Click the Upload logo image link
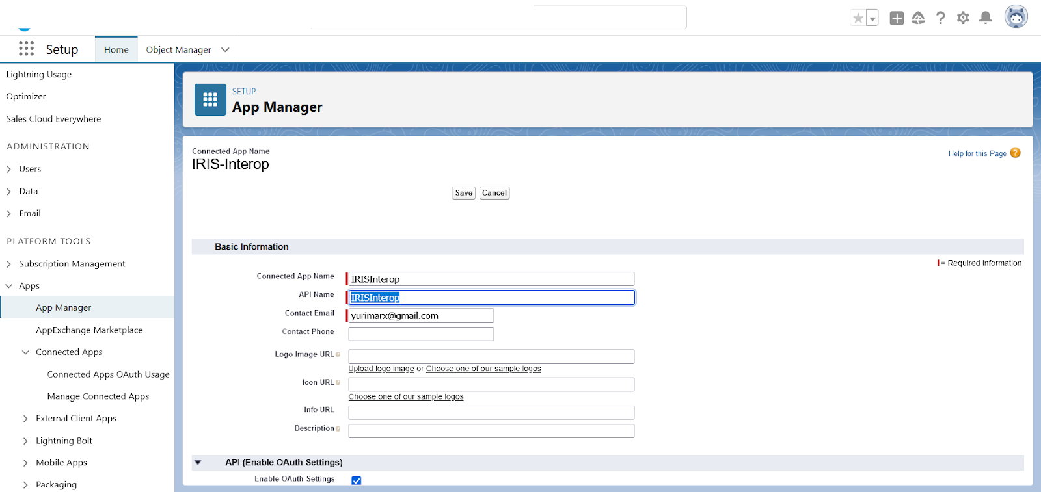This screenshot has height=492, width=1041. coord(381,369)
